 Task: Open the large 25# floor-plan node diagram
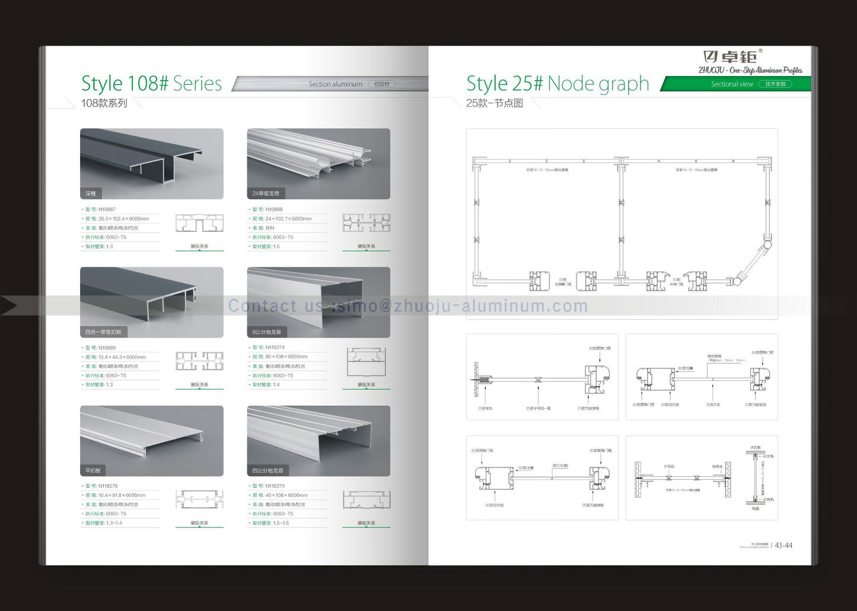[622, 224]
